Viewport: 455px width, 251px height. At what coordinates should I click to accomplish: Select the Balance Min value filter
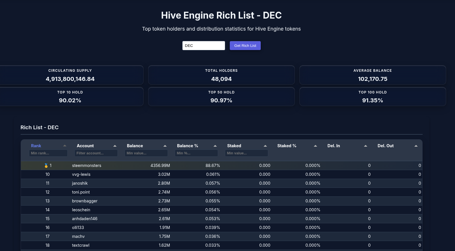click(146, 153)
